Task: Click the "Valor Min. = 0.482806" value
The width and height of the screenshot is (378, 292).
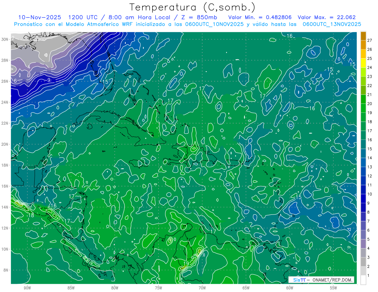Action: [x=260, y=17]
